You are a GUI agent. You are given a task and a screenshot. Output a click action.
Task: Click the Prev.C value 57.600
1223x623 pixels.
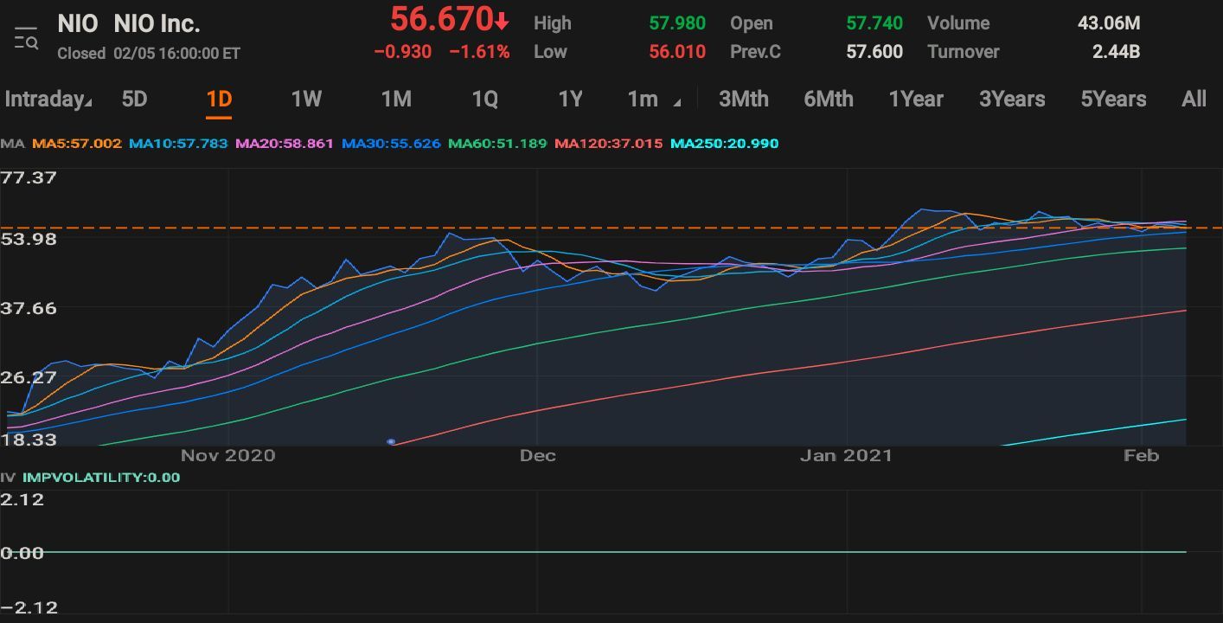[x=874, y=52]
